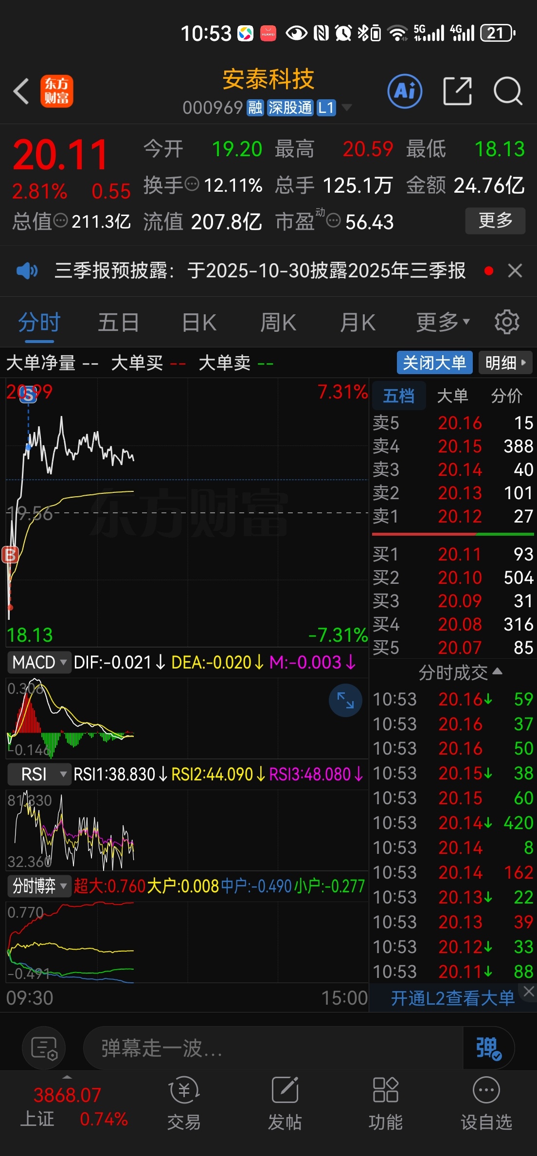Tap the buy-sell ratio bar

coord(453,534)
